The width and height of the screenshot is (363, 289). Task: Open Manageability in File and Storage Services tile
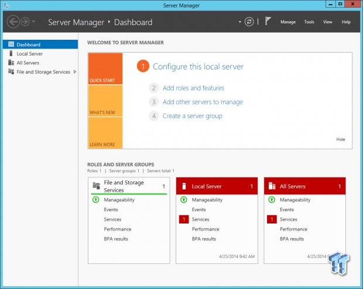119,200
